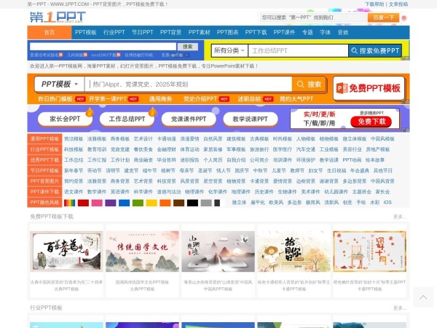Click the 热门AIppt search input field

click(186, 84)
